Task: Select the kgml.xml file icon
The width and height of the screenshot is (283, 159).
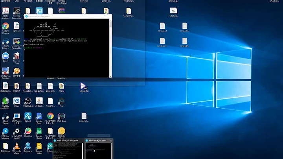Action: click(17, 26)
